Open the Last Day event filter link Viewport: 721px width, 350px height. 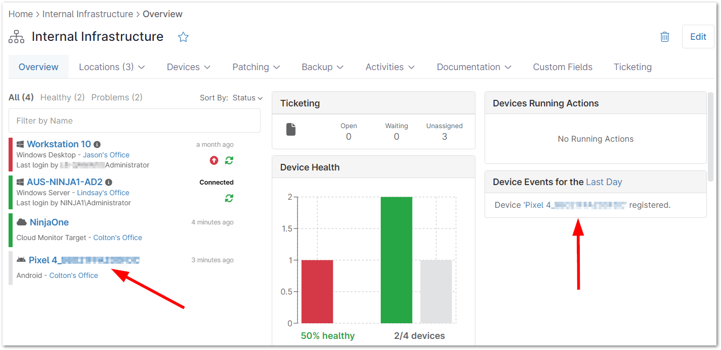point(604,182)
